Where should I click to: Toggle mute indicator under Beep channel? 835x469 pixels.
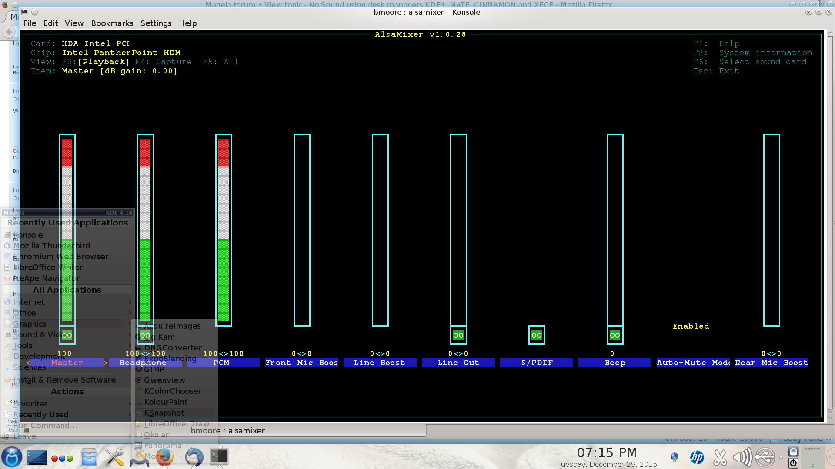(x=615, y=335)
